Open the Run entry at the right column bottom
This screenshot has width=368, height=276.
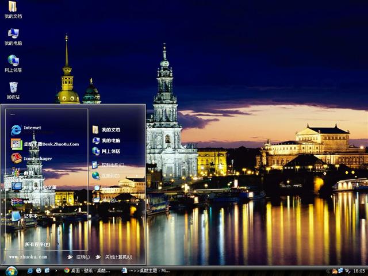pos(105,200)
